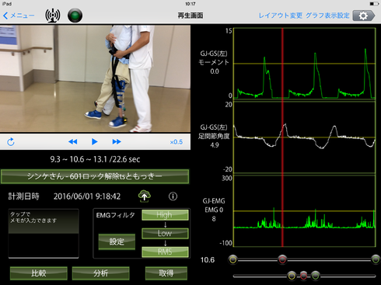Toggle the High EMG filter
Screen dimensions: 381x285
click(x=165, y=215)
